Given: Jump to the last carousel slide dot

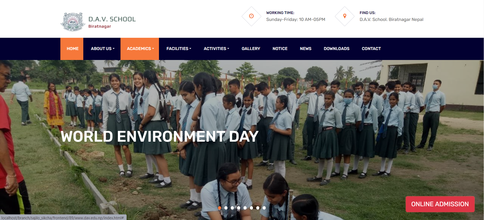Looking at the screenshot, I should [x=264, y=208].
